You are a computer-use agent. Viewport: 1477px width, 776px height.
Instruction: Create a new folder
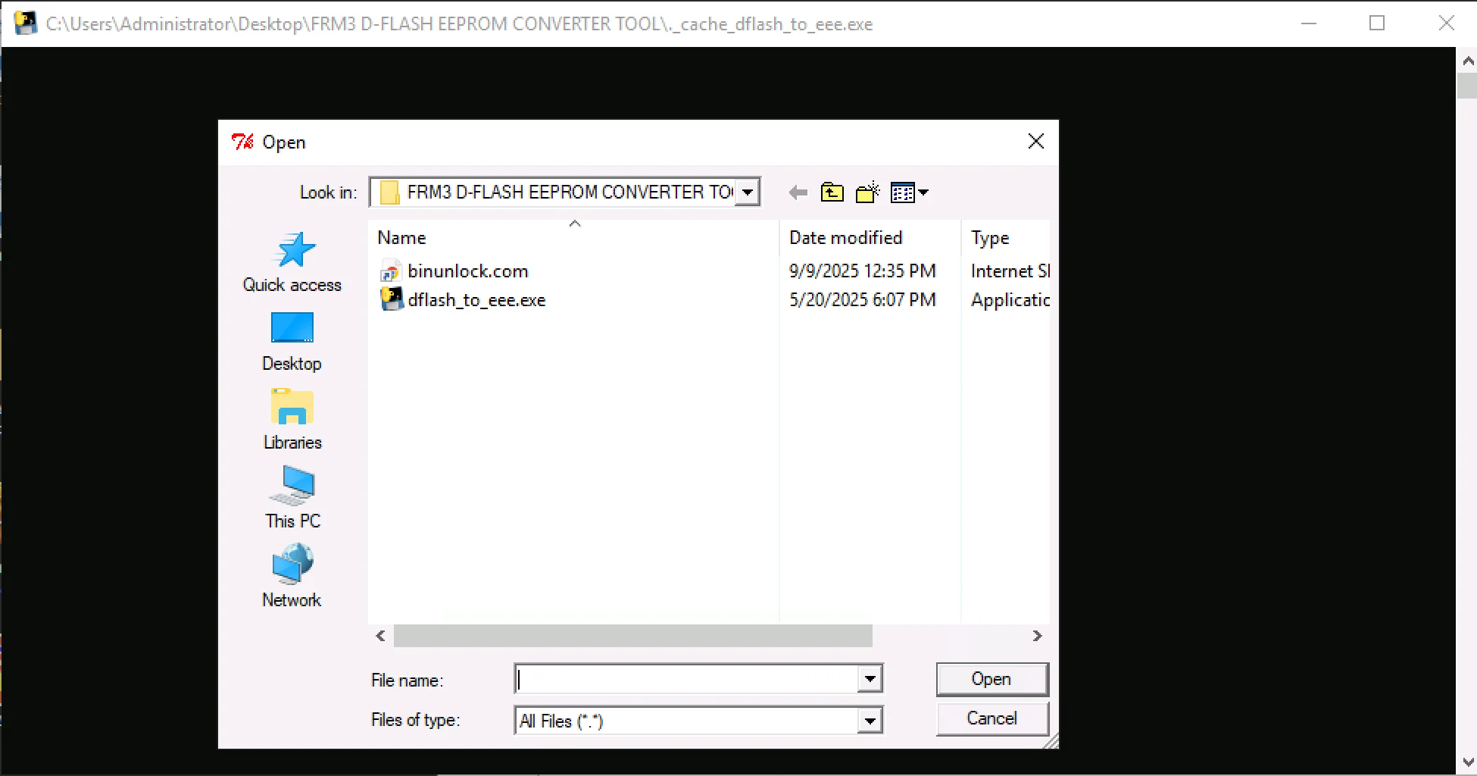click(x=867, y=192)
